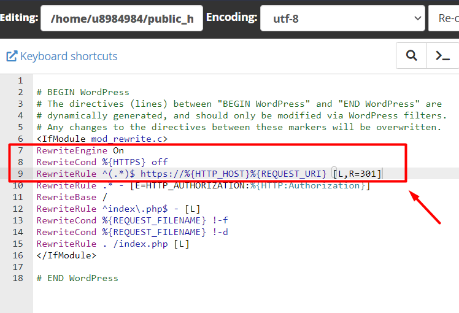Click the 'RewriteRule . /index.php [L]' line

coord(113,244)
